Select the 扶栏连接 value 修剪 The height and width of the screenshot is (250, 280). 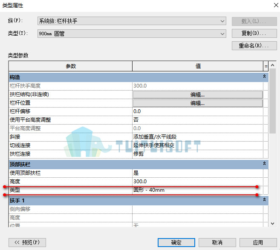click(198, 154)
